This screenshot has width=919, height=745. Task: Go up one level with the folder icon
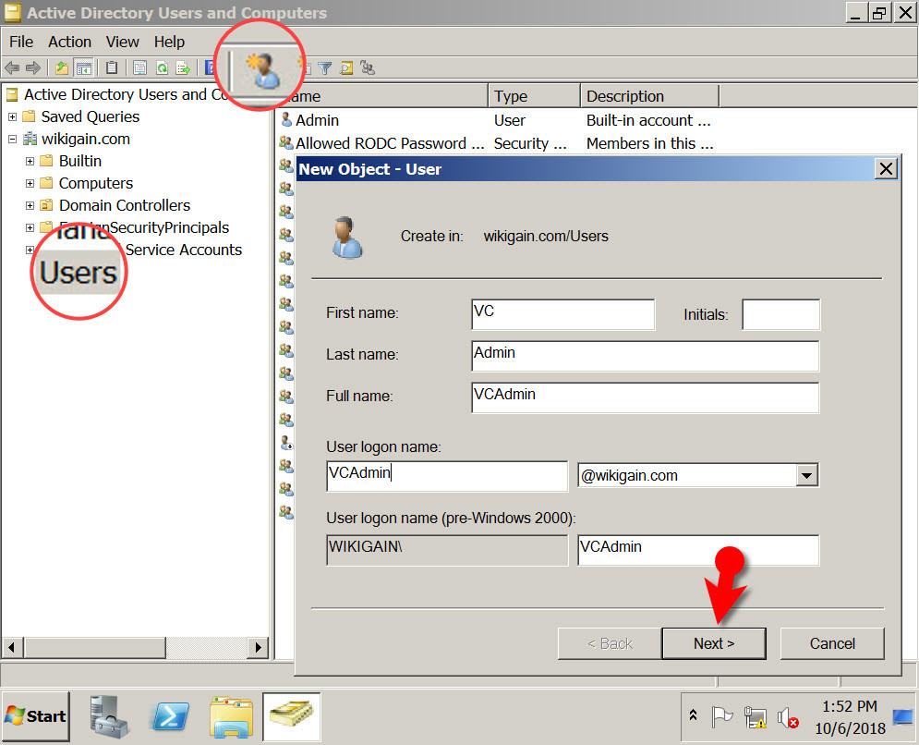pos(62,68)
